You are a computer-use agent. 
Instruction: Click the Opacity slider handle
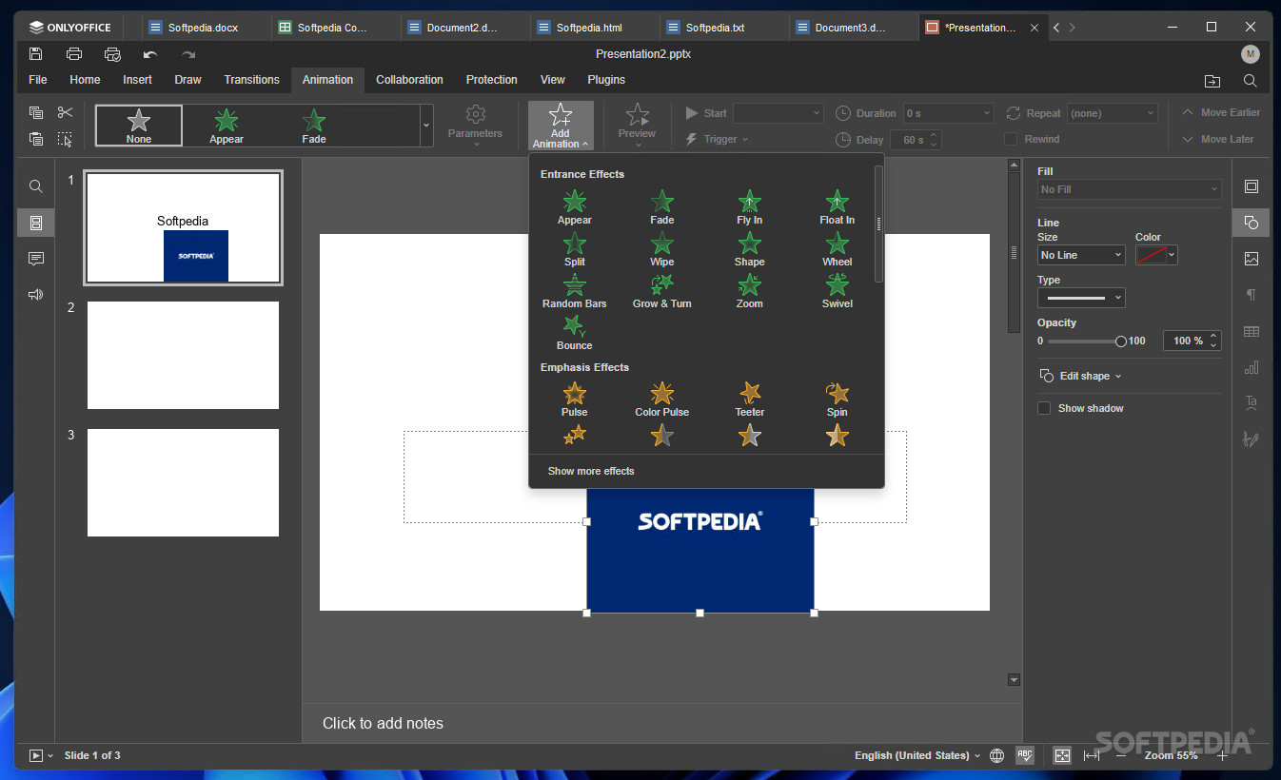(1120, 341)
